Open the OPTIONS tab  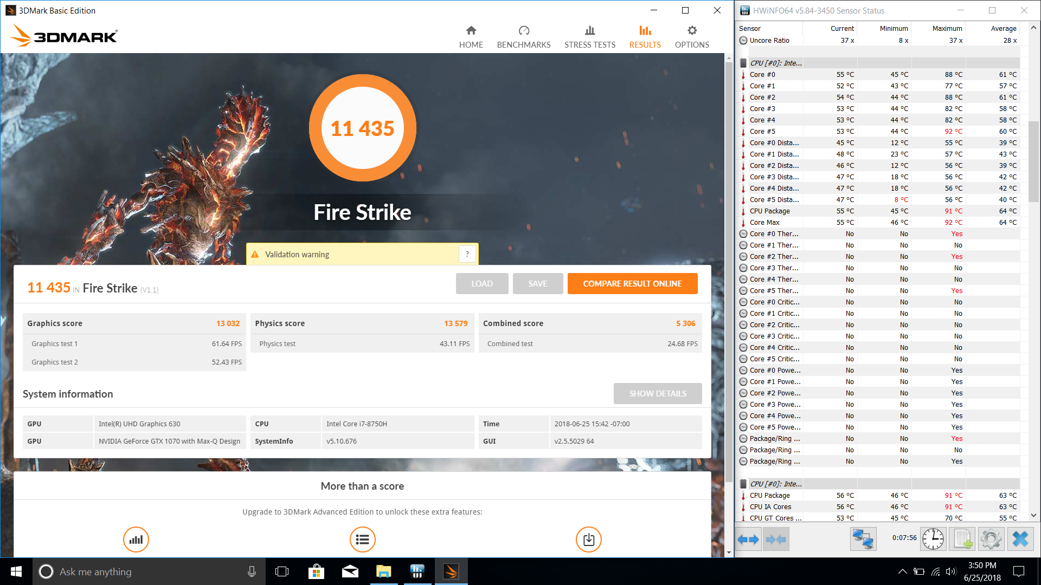click(692, 37)
